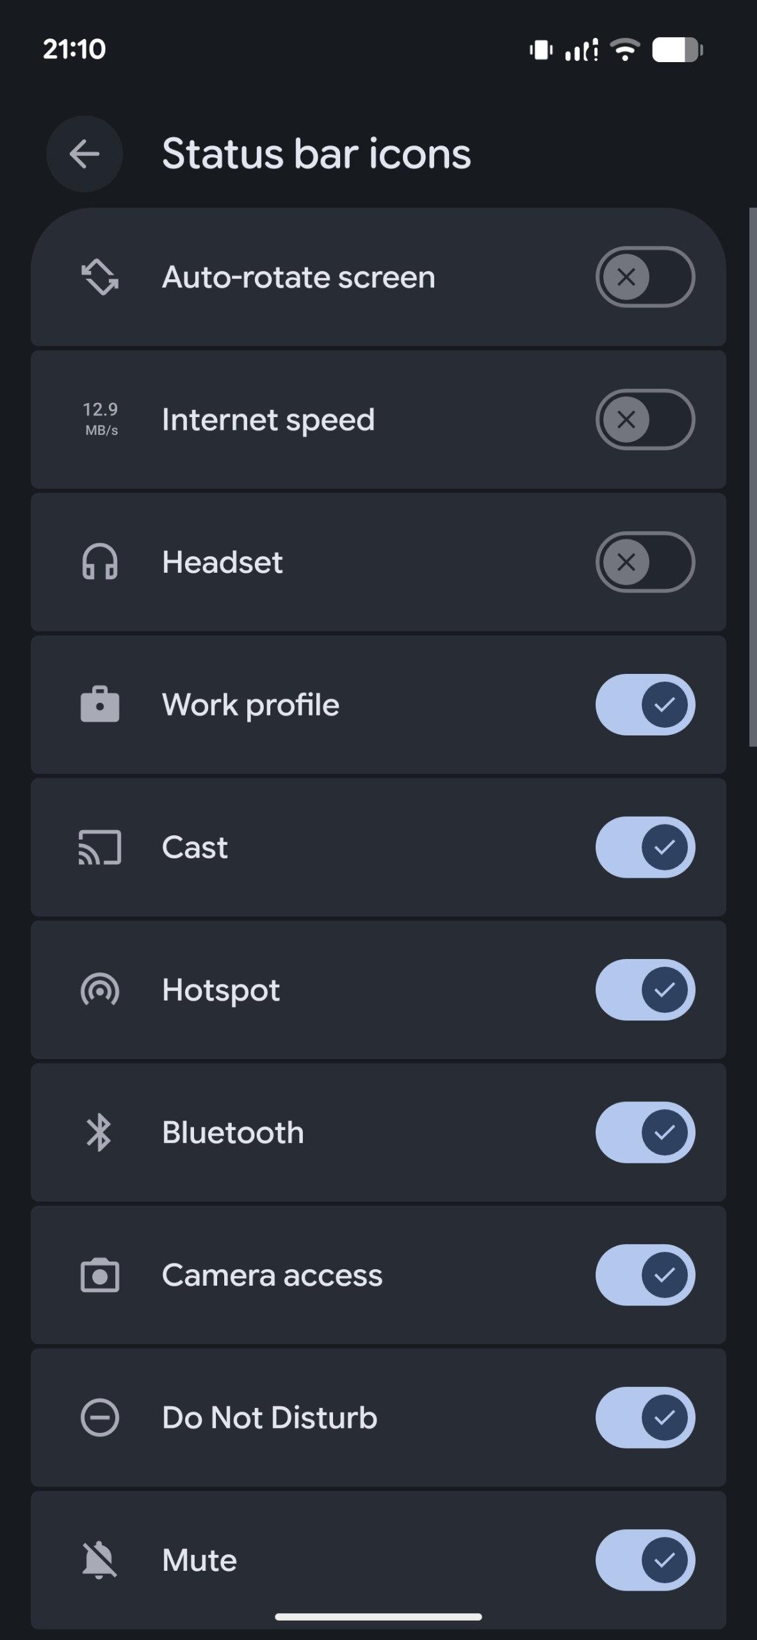Select the Bluetooth label text
This screenshot has width=757, height=1640.
point(233,1132)
